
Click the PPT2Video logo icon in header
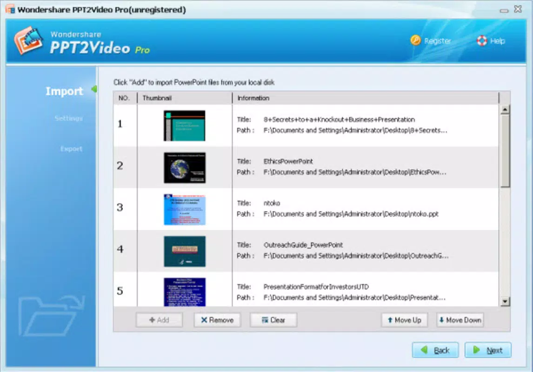(x=28, y=40)
